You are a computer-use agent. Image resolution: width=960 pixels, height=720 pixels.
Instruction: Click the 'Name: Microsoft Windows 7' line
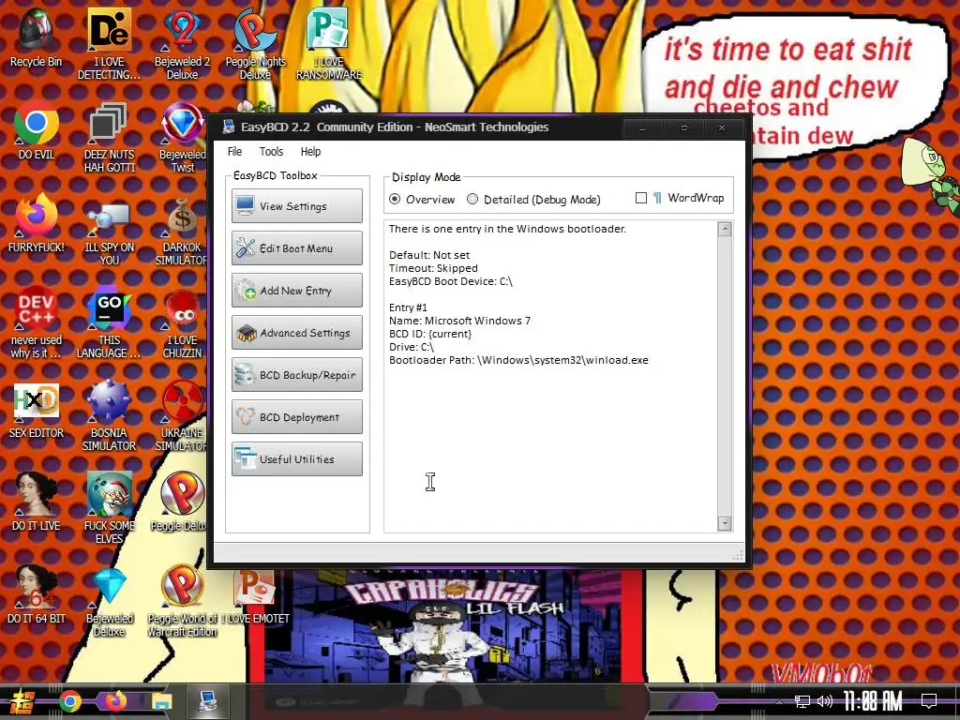click(x=459, y=321)
